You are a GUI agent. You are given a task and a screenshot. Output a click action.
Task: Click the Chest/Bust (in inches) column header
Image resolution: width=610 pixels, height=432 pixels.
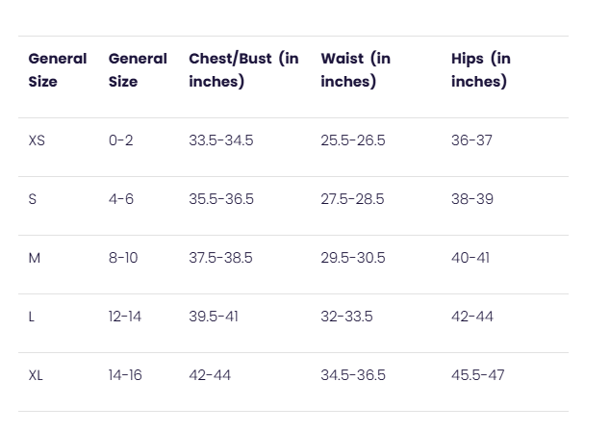(243, 70)
